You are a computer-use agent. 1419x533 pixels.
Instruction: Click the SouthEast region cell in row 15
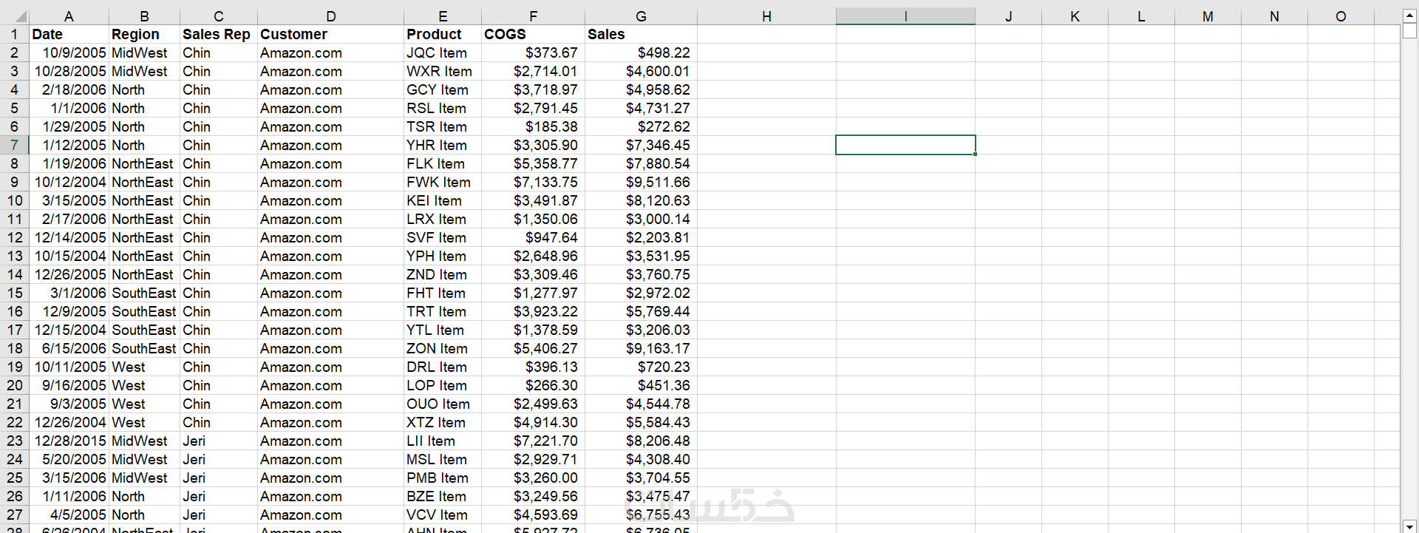click(x=144, y=293)
